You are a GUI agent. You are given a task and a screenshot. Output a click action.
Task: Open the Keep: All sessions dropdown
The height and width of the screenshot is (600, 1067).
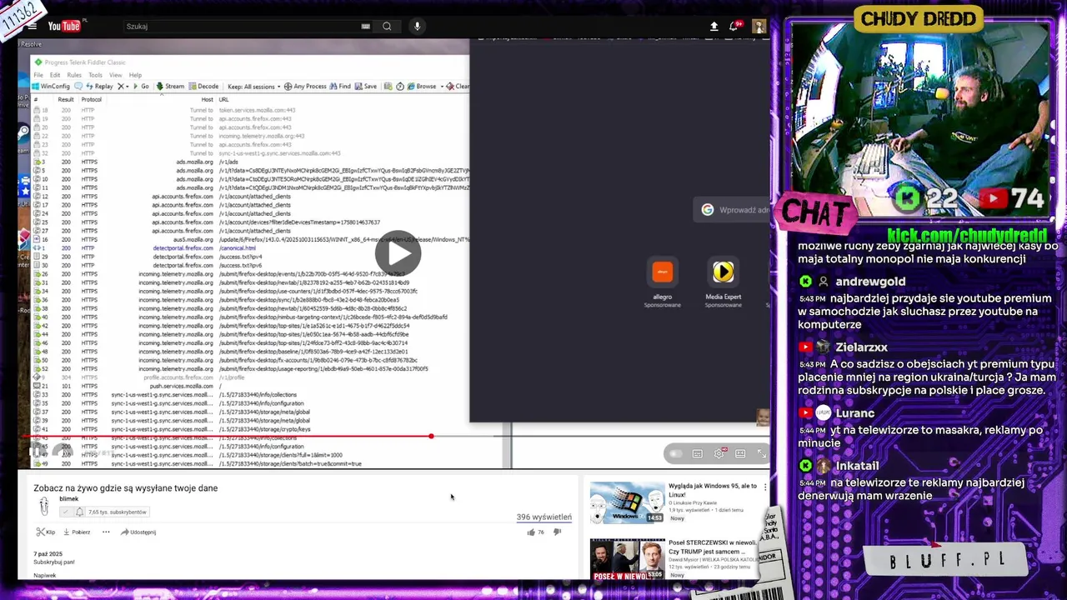[x=253, y=86]
